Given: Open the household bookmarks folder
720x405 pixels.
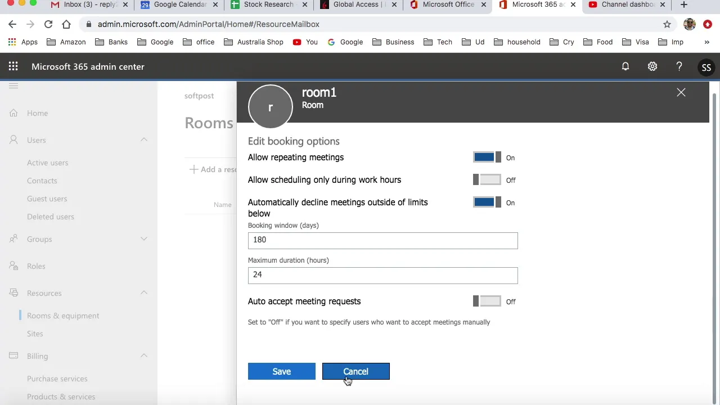Looking at the screenshot, I should [x=517, y=42].
